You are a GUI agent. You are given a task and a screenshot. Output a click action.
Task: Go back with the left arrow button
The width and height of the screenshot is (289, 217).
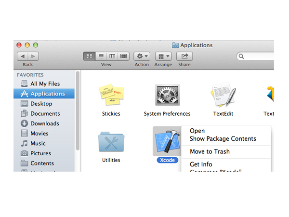(23, 56)
